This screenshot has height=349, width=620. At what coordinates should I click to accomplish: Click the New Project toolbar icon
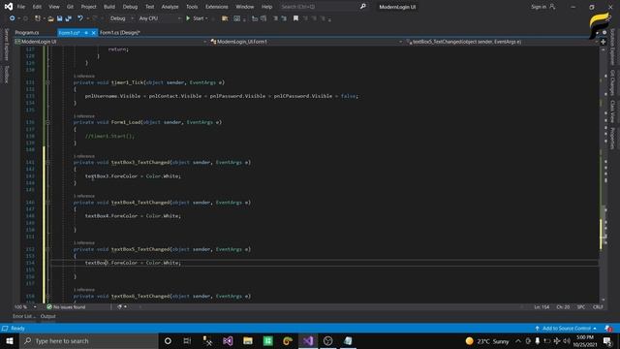click(37, 18)
